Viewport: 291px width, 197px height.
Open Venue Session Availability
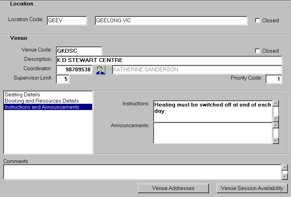[252, 188]
